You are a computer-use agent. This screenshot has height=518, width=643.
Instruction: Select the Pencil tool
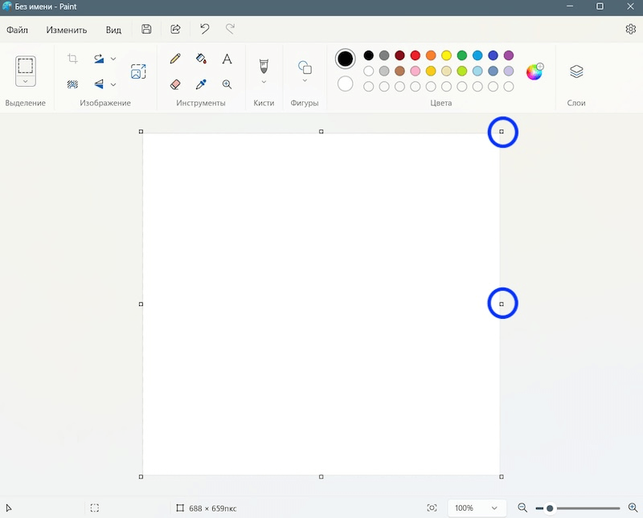(x=175, y=59)
